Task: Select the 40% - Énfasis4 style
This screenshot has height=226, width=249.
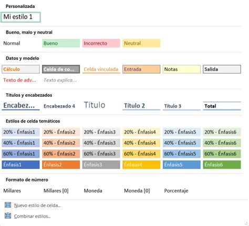Action: pyautogui.click(x=141, y=143)
